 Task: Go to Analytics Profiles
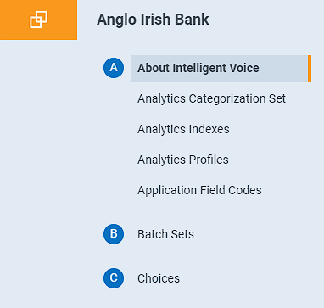(183, 160)
